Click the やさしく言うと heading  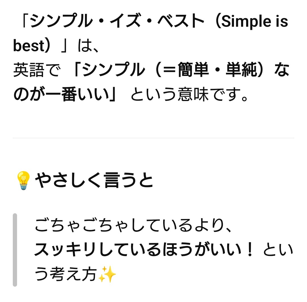click(94, 181)
